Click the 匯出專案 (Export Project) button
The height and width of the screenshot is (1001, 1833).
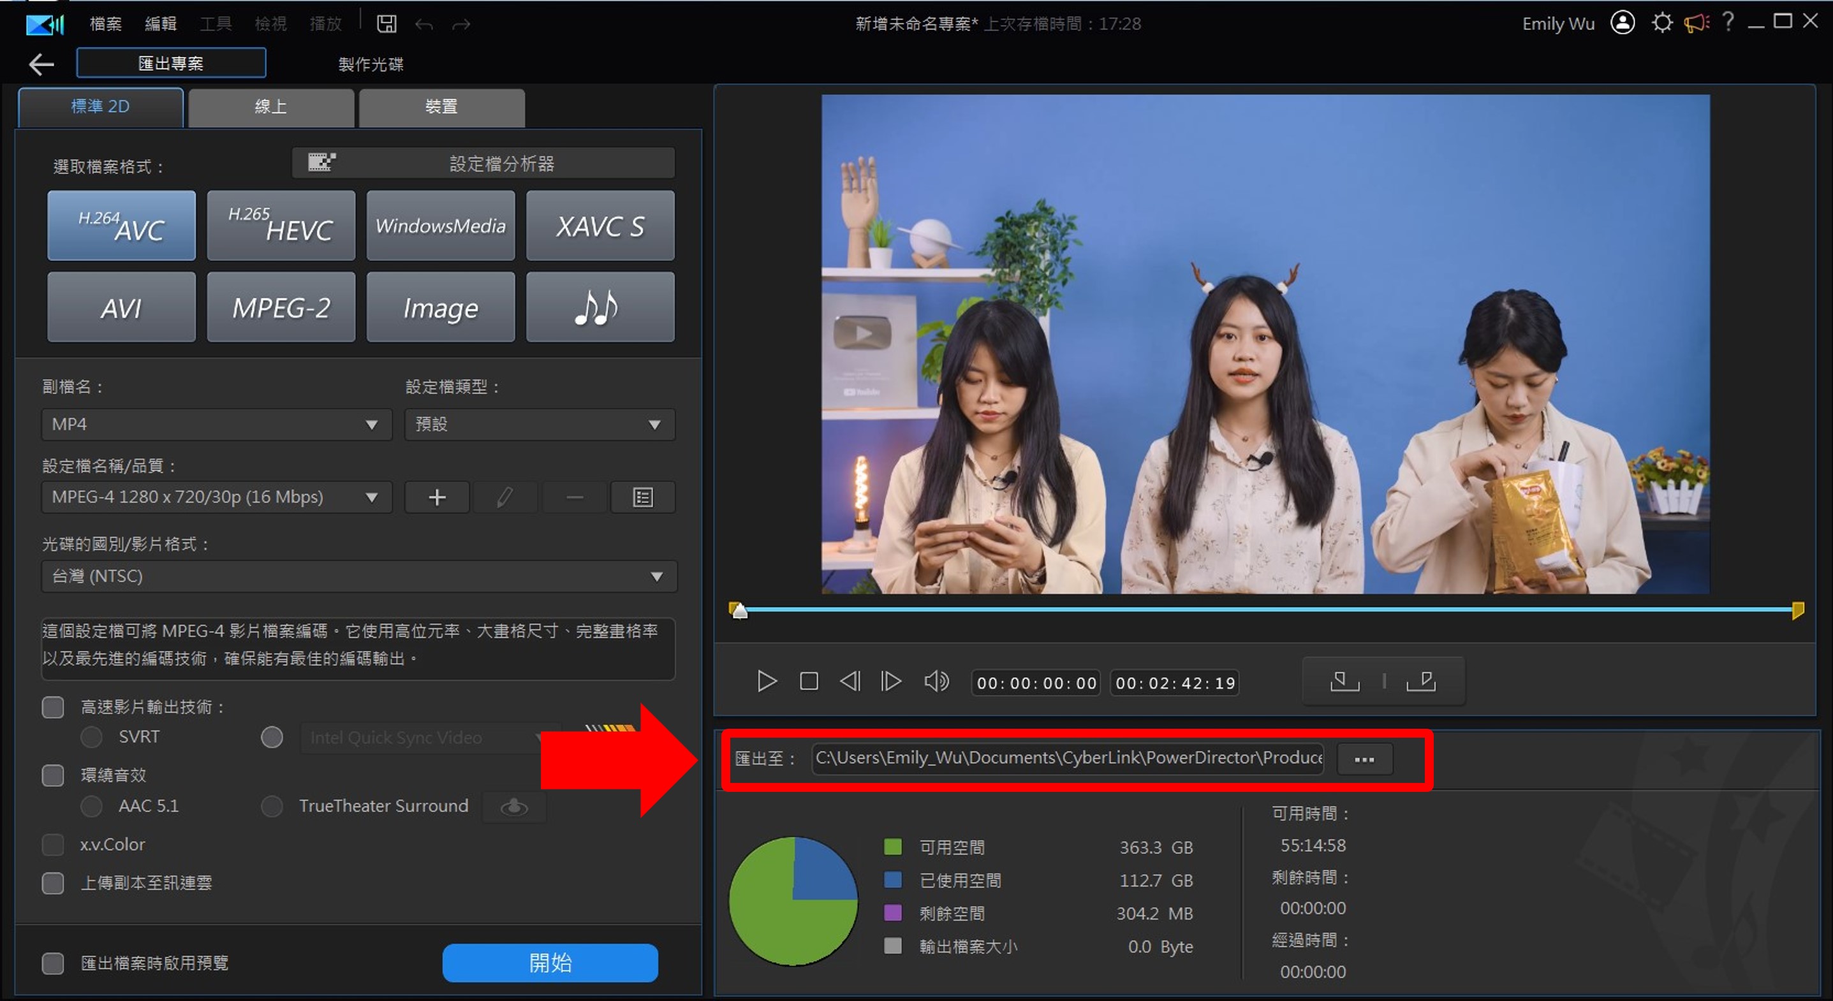click(x=171, y=63)
